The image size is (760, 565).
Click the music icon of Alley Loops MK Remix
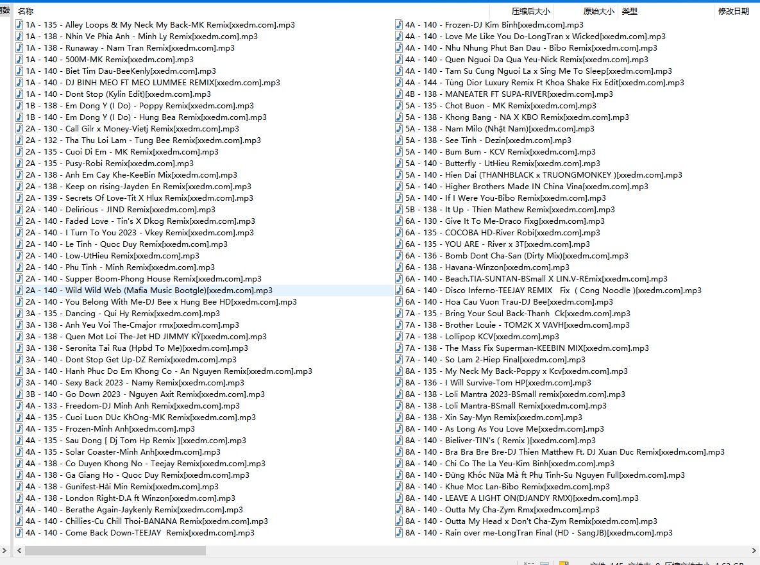point(19,25)
